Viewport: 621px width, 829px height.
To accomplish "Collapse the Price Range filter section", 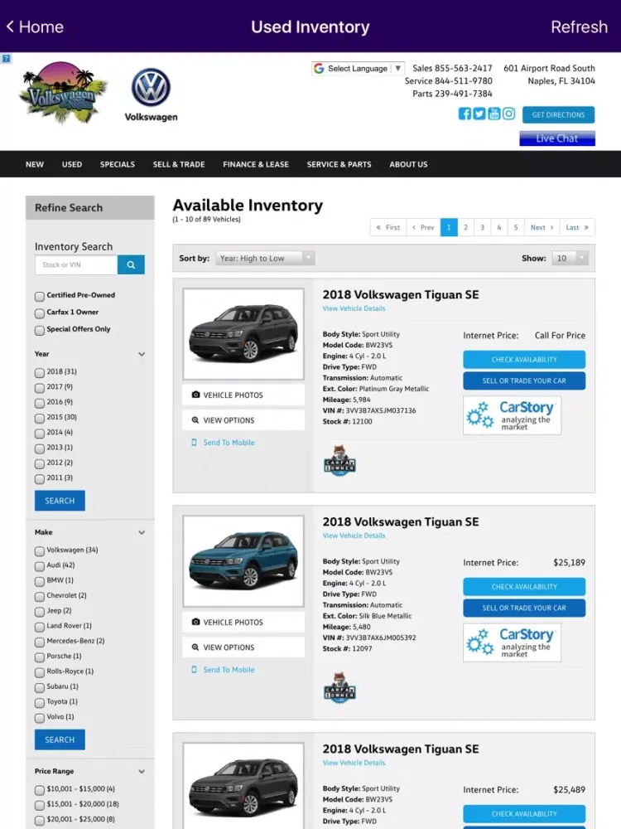I will (142, 771).
